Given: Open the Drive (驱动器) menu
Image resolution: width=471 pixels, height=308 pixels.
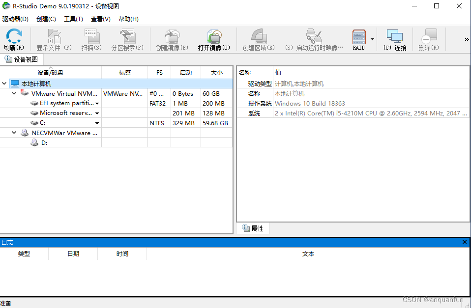Looking at the screenshot, I should [15, 19].
